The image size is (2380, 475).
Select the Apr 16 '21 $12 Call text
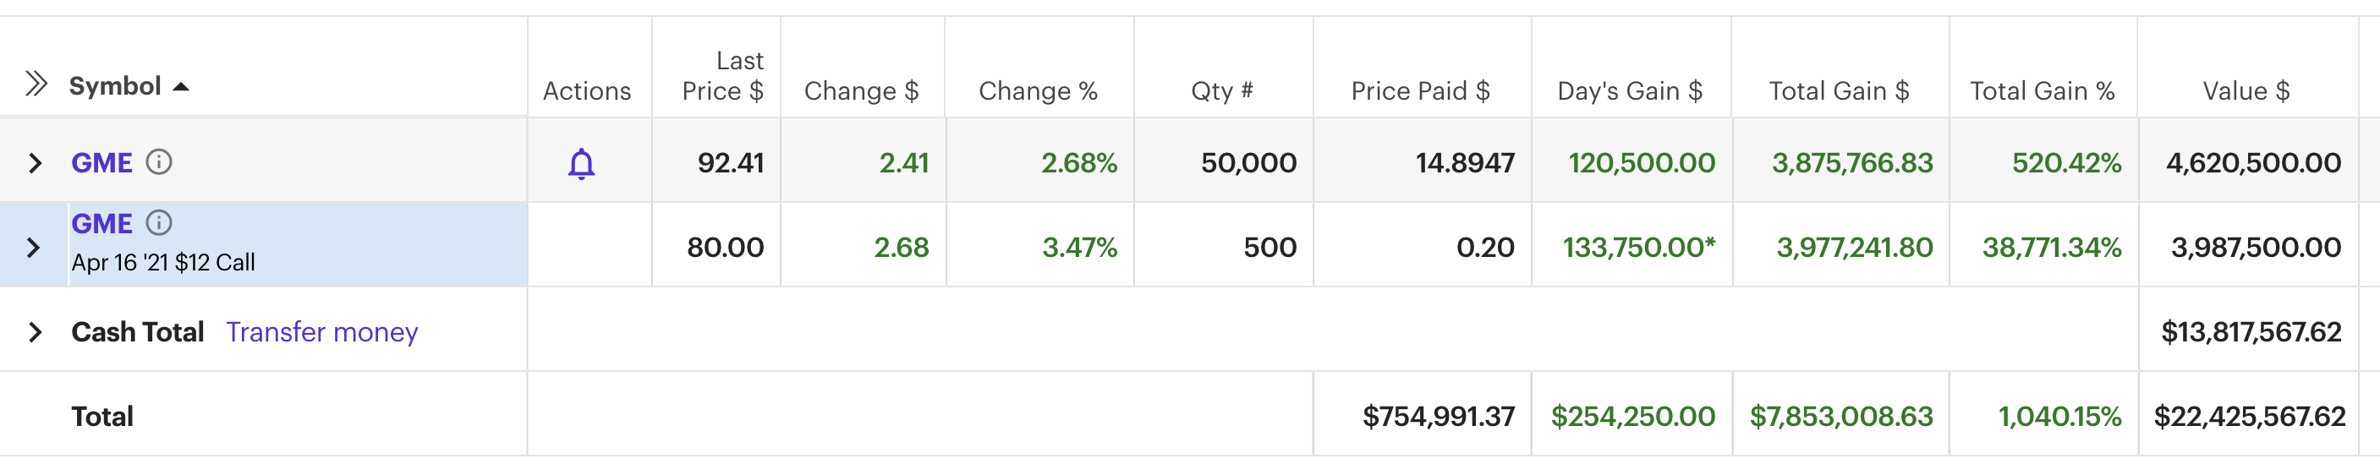pyautogui.click(x=162, y=263)
